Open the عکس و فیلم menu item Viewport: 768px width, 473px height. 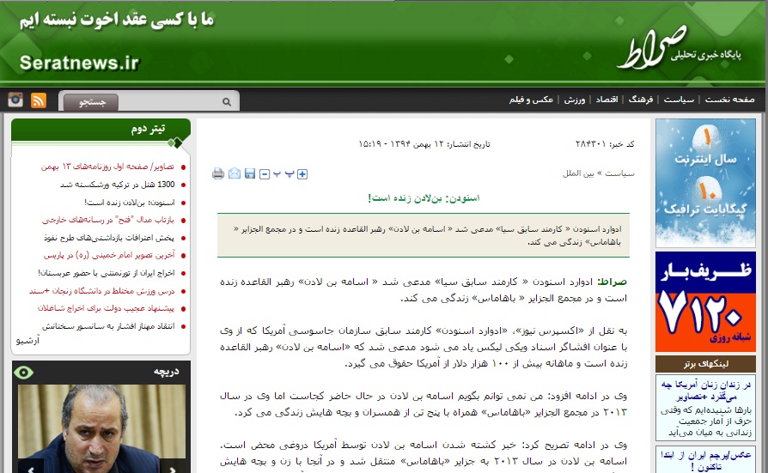[x=531, y=100]
